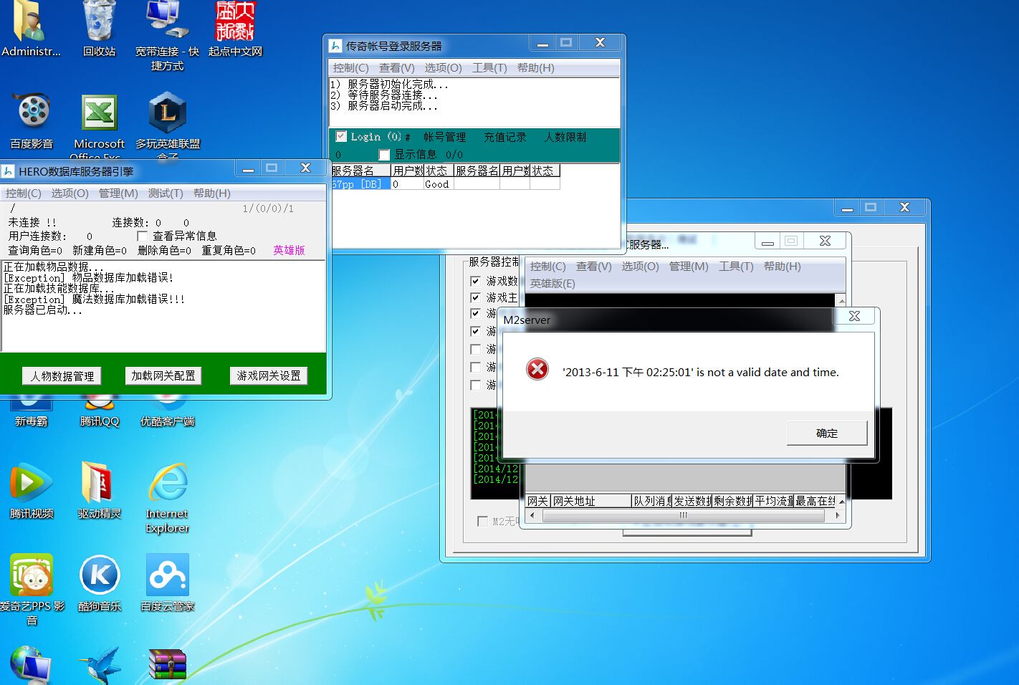Screen dimensions: 1019x685
Task: Click the 平均流量 column header in M2 window
Action: 774,501
